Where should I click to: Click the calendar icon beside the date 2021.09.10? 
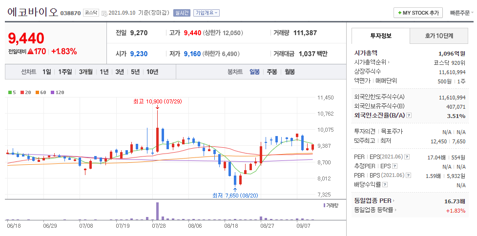coord(104,13)
